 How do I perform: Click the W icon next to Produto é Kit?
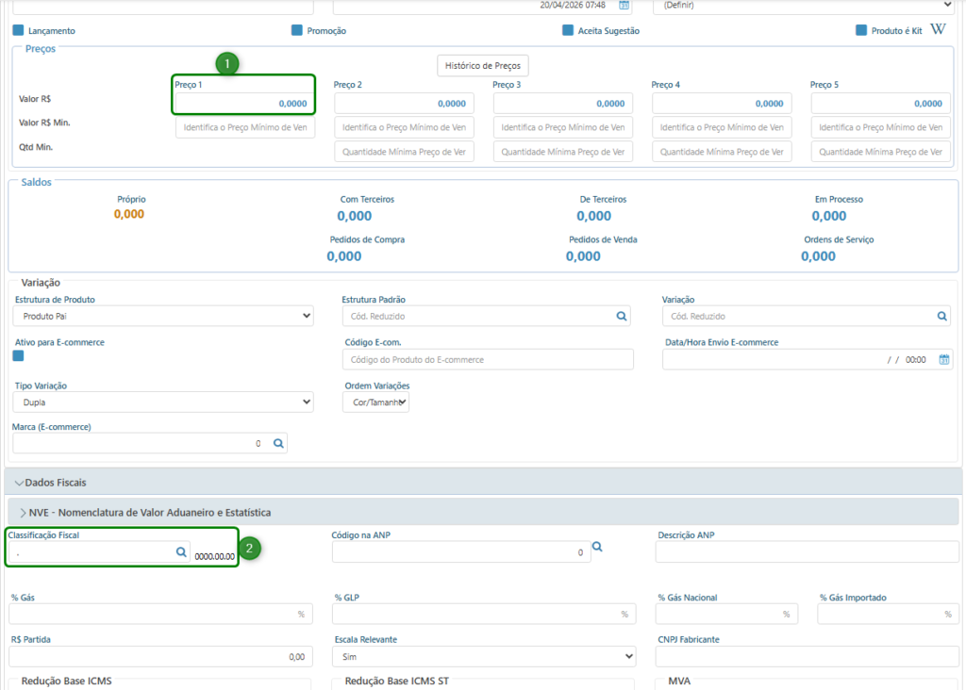937,30
